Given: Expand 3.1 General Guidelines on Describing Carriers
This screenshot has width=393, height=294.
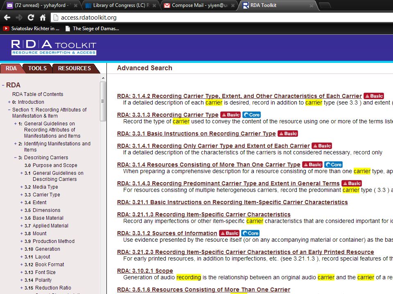Looking at the screenshot, I should coord(21,173).
